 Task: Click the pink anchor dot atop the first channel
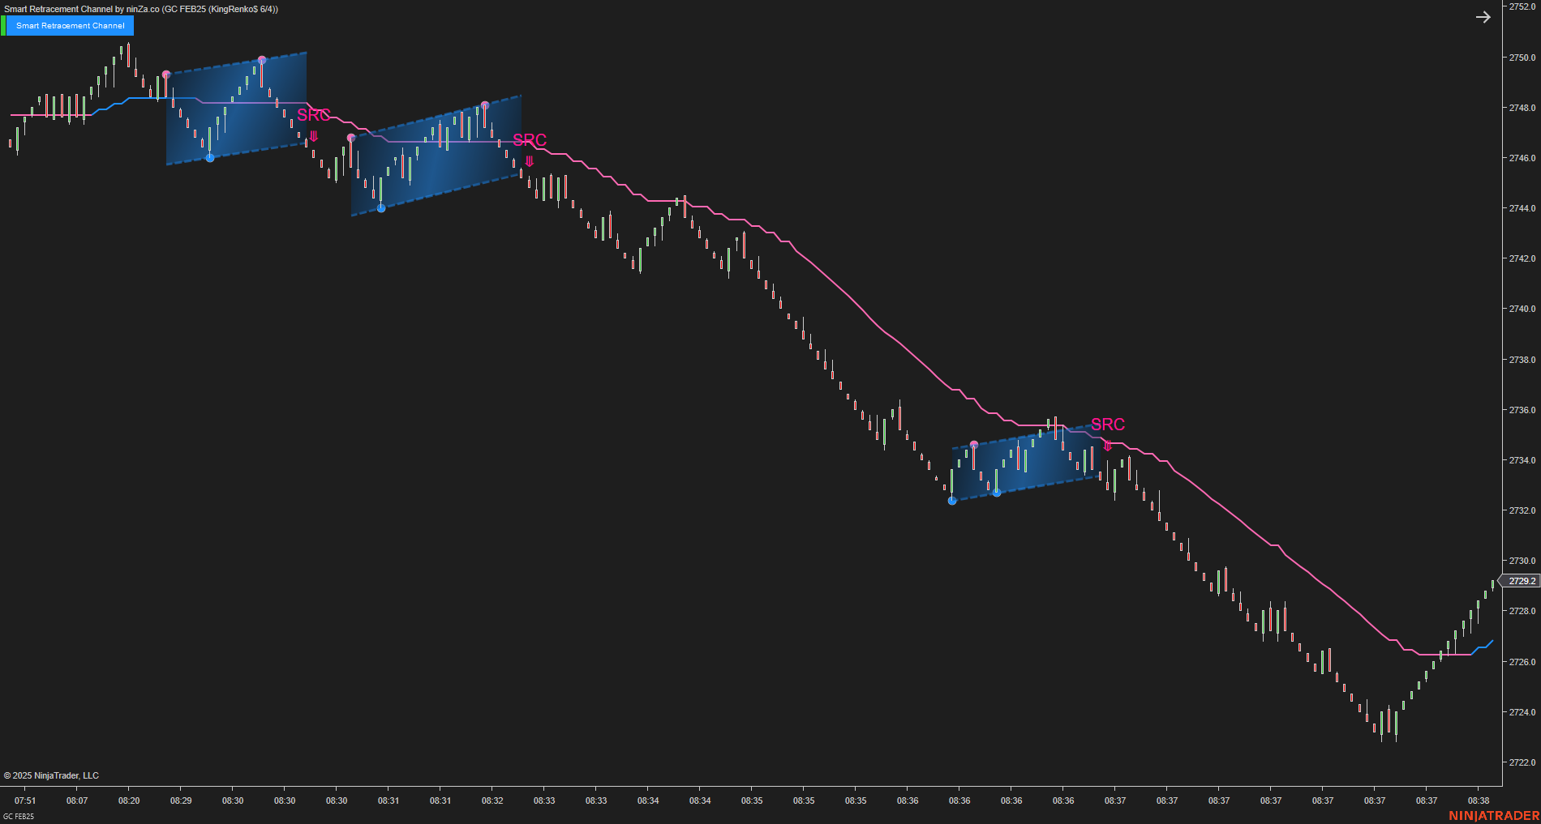pyautogui.click(x=260, y=60)
